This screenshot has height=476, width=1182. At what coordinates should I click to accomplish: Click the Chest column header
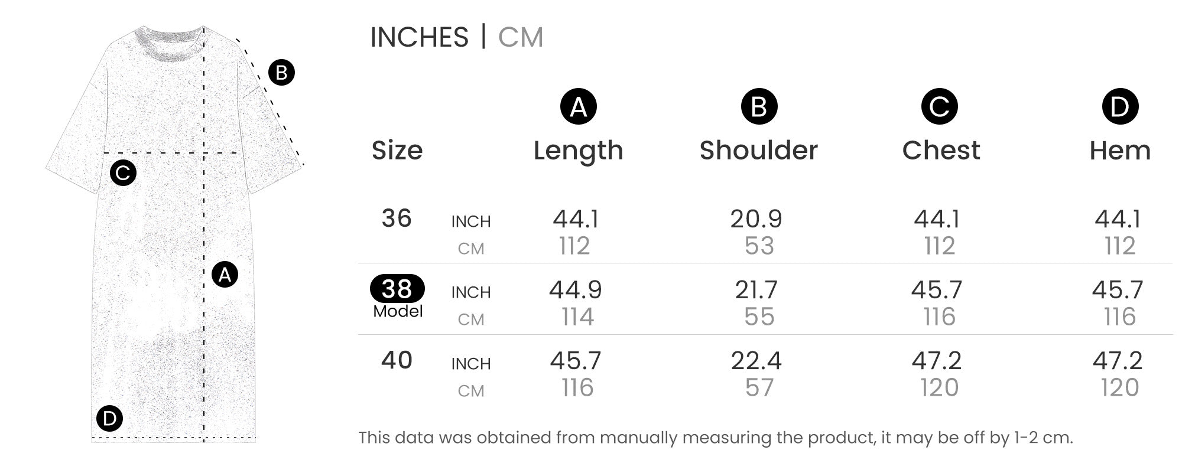(x=941, y=151)
